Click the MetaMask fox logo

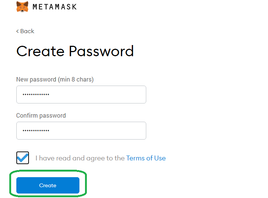[x=22, y=7]
